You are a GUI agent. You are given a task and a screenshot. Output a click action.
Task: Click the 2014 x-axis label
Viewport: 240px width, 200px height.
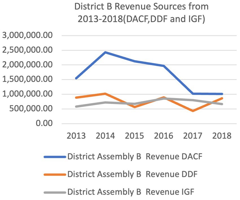tap(105, 136)
